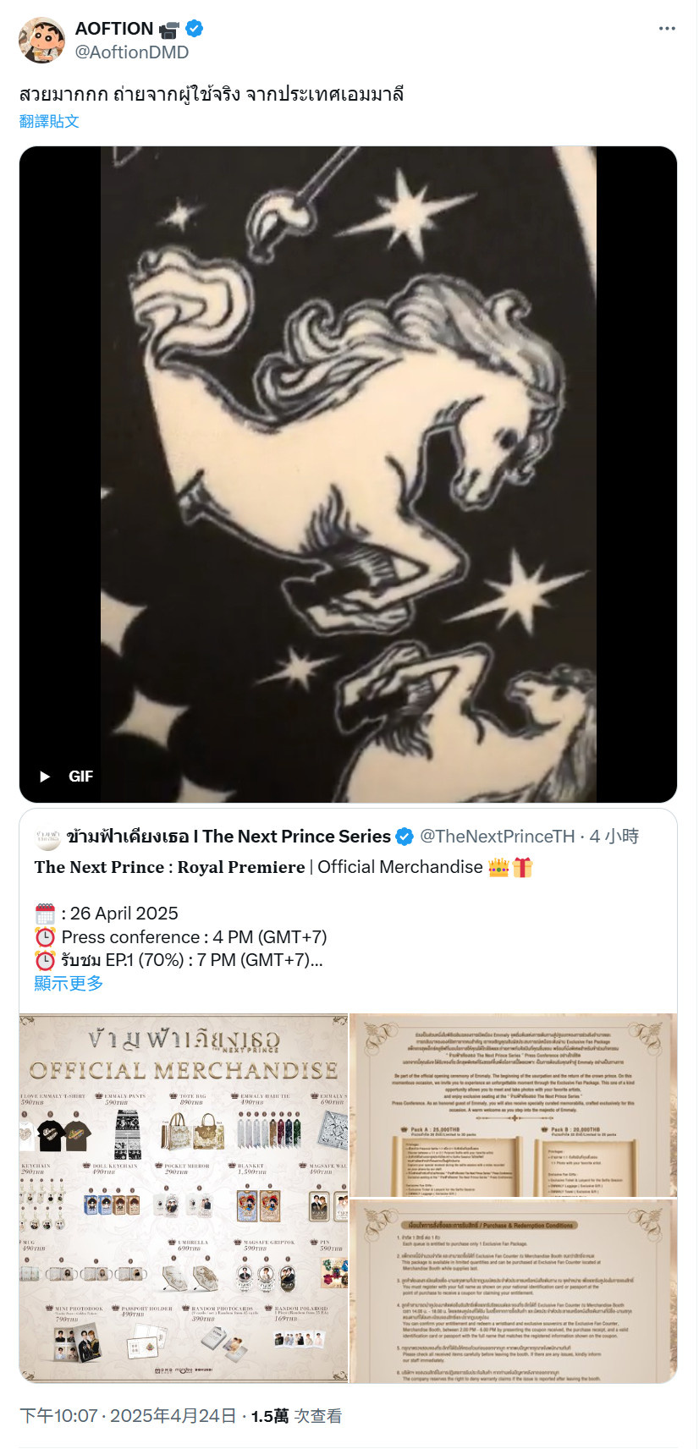
Task: Click the GIF label on the media
Action: (81, 777)
